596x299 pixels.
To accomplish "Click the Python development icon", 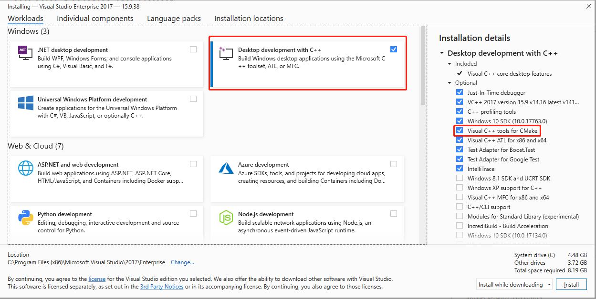I will tap(25, 218).
